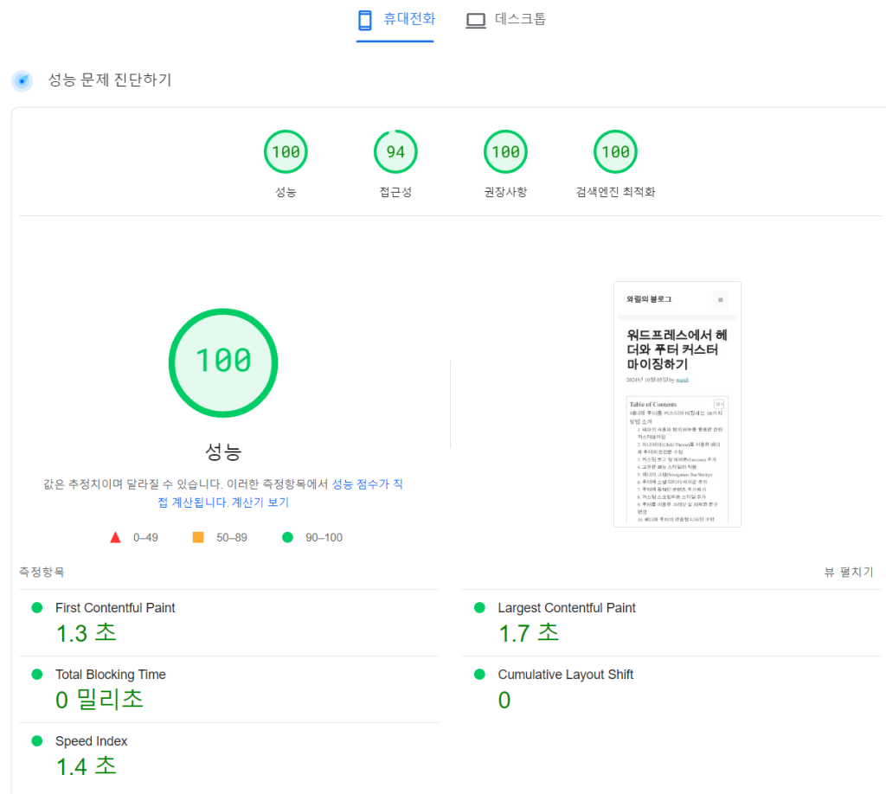The height and width of the screenshot is (794, 886).
Task: Click the laptop icon in desktop tab
Action: click(476, 21)
